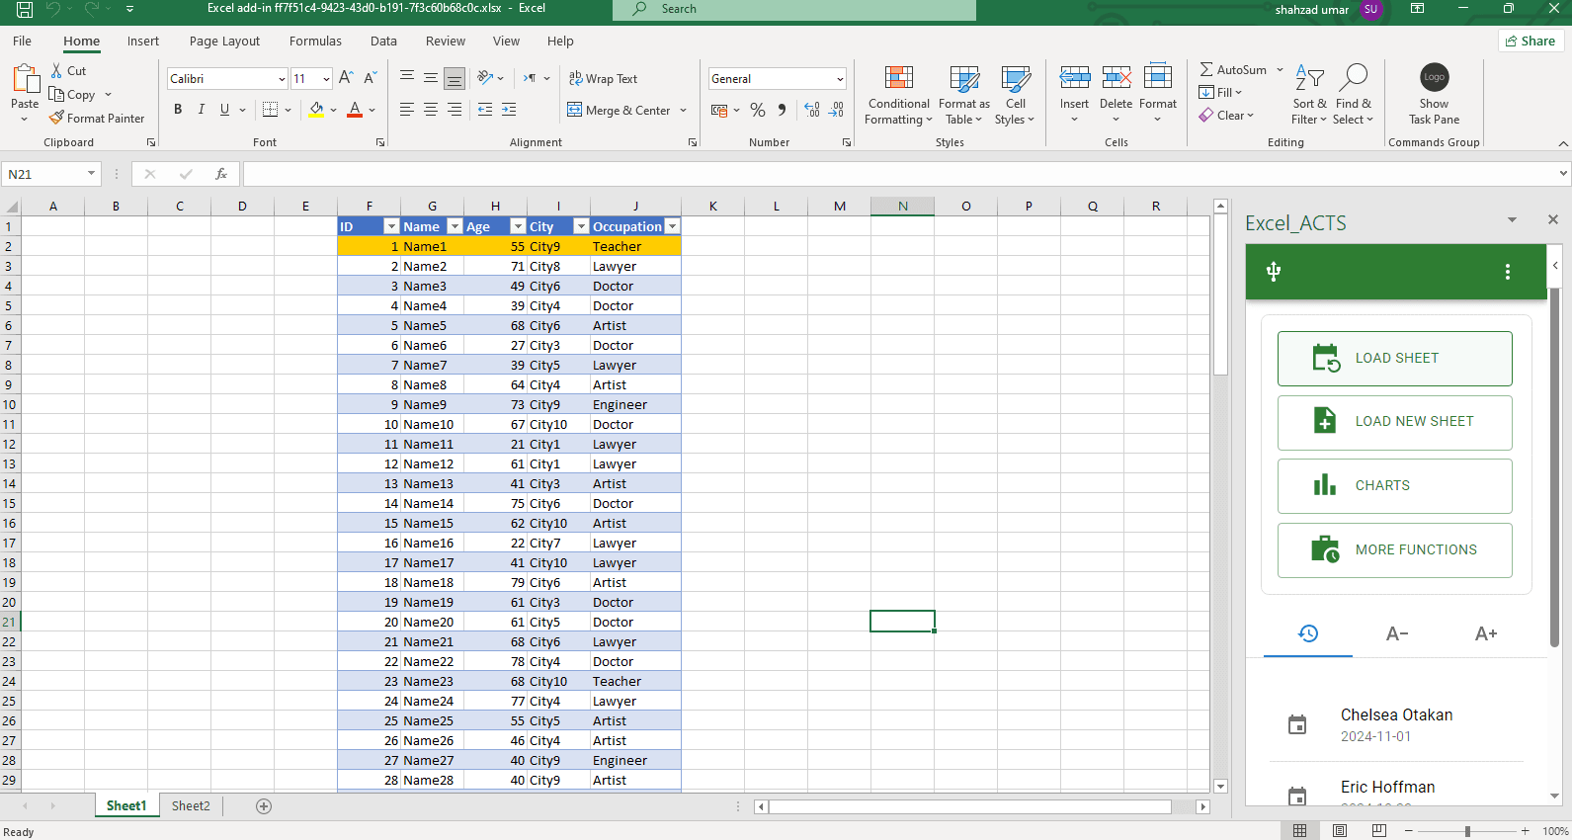1572x840 pixels.
Task: Click the formula bar input
Action: 901,174
